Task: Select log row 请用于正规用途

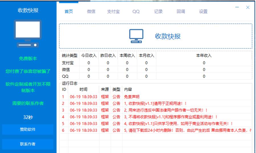Action: [x=155, y=104]
